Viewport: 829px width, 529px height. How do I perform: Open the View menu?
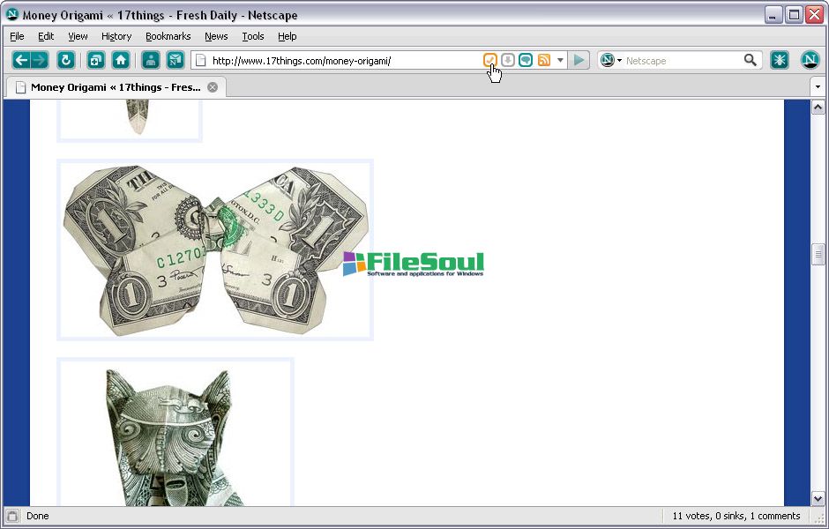[78, 36]
